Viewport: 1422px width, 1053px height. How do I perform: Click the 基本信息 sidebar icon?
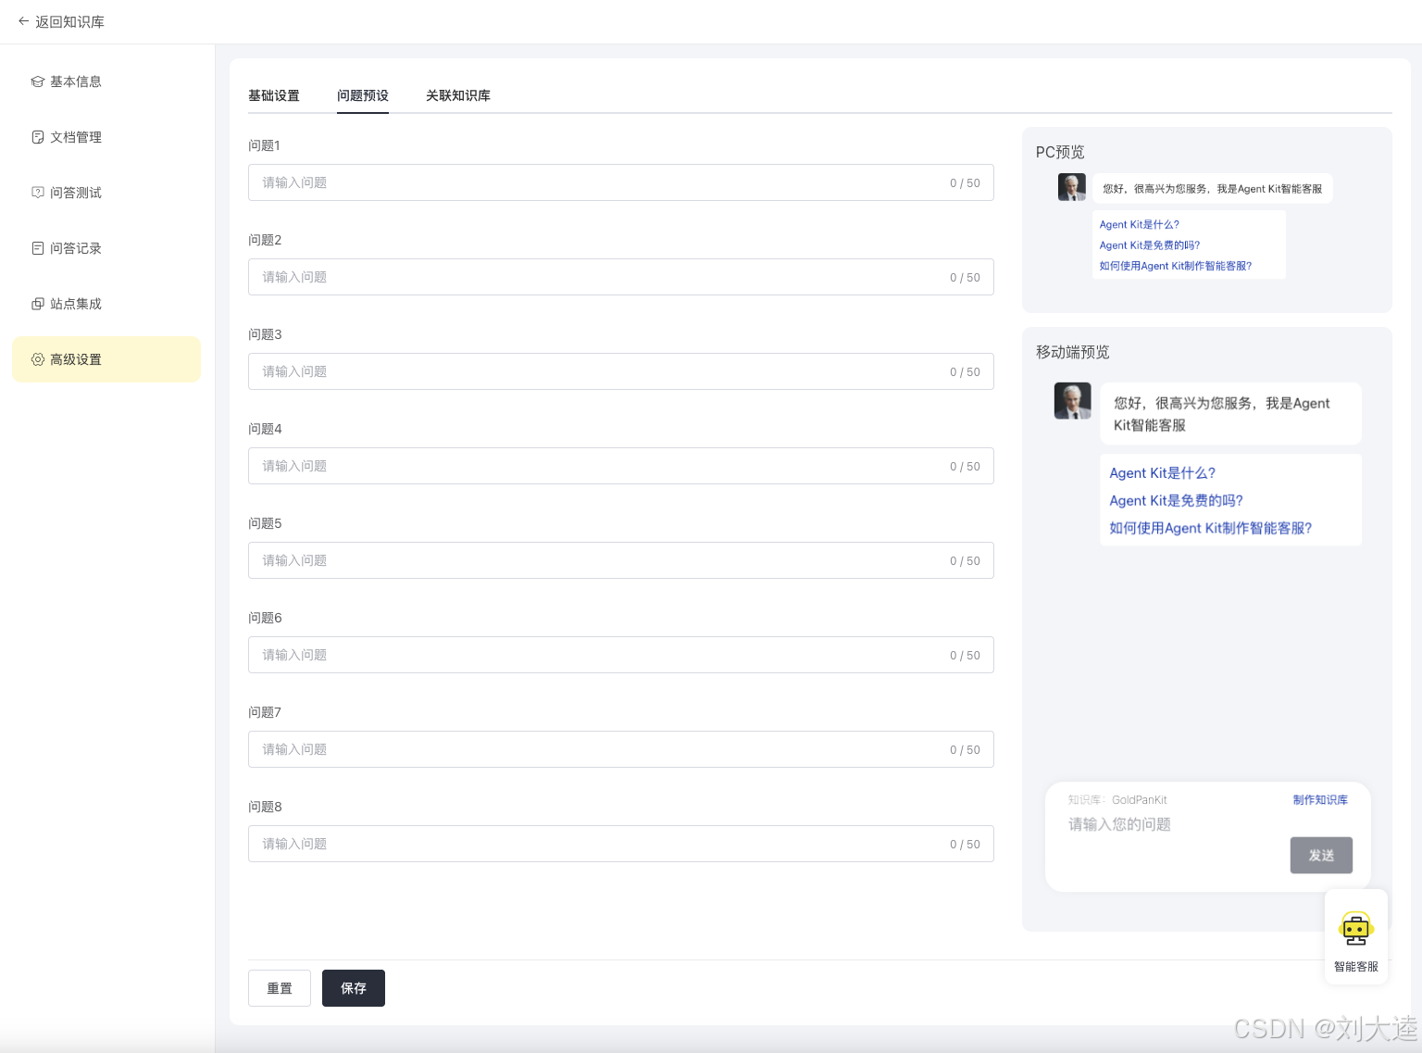38,81
